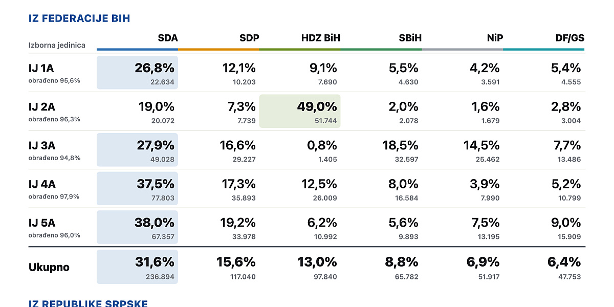Click the highlighted SDA 38,0% cell
This screenshot has height=307, width=614.
pyautogui.click(x=137, y=227)
